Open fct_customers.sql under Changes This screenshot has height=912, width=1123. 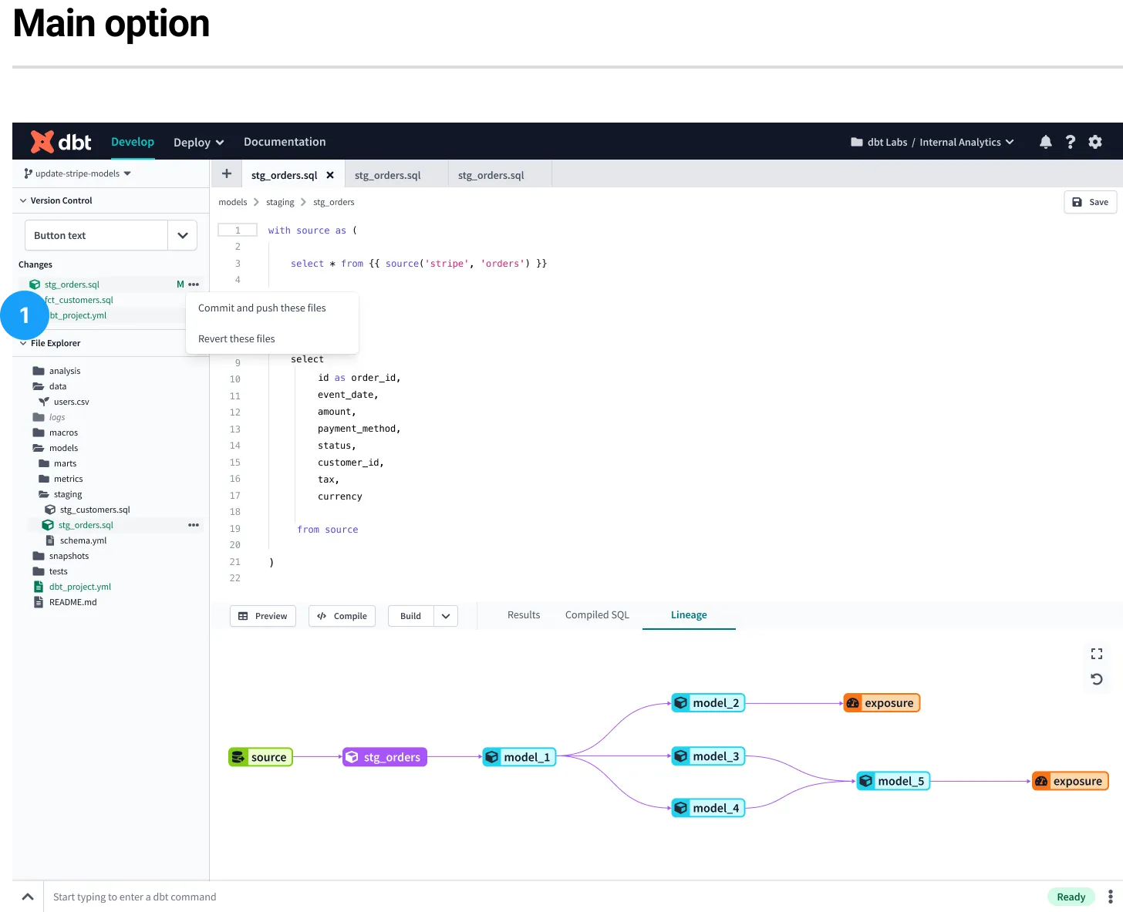pos(79,300)
